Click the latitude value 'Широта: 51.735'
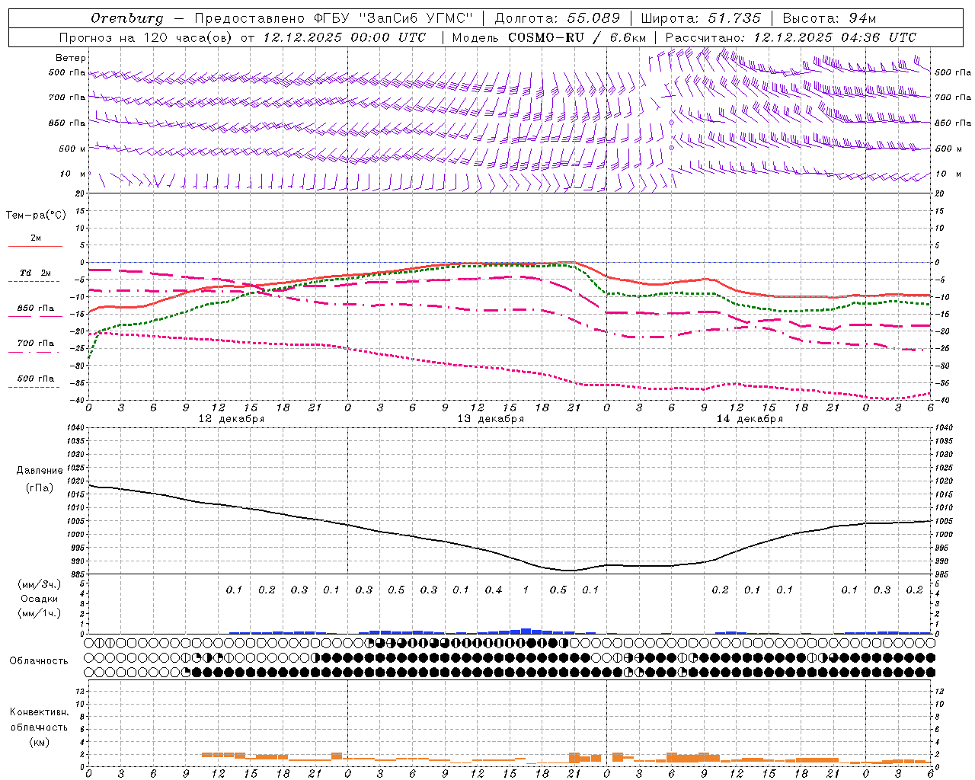The height and width of the screenshot is (780, 975). pyautogui.click(x=701, y=18)
